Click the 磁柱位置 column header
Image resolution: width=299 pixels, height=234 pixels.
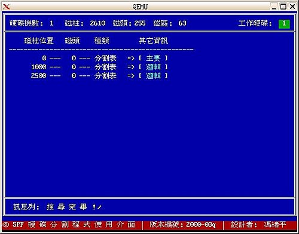[39, 41]
